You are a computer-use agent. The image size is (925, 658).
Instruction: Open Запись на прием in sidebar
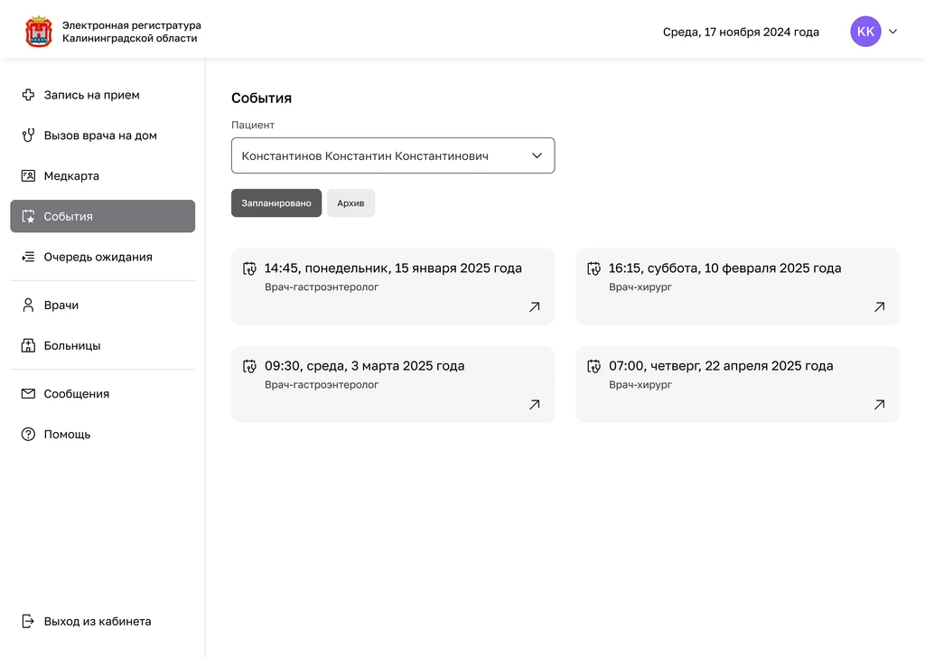91,95
